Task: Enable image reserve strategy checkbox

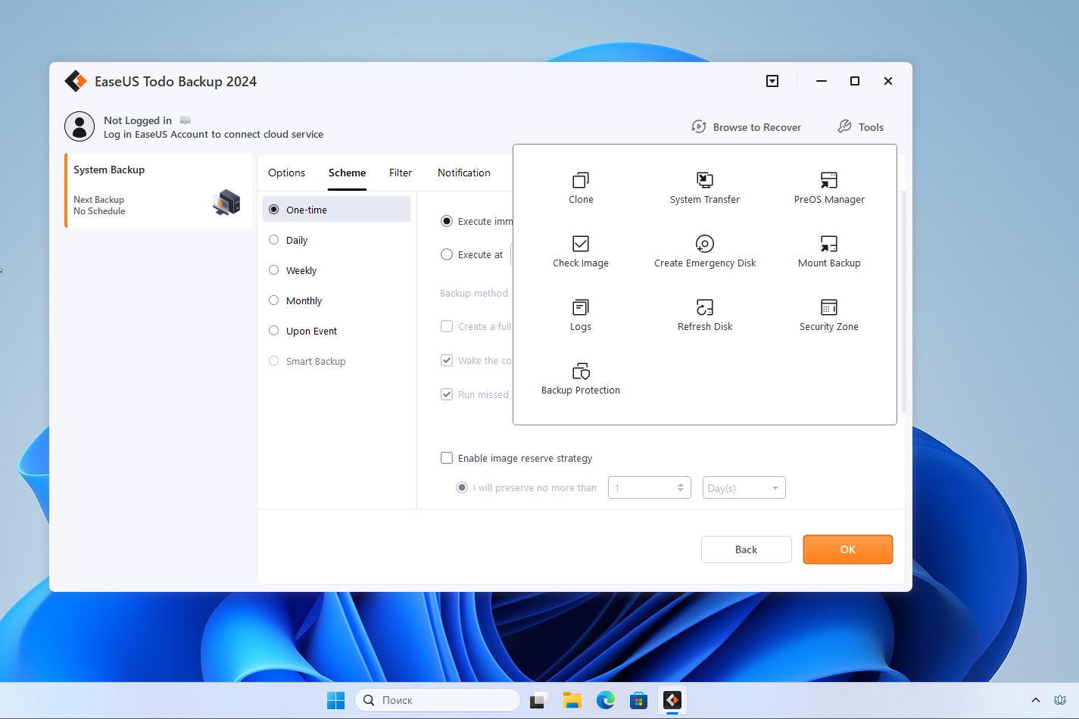Action: tap(447, 458)
